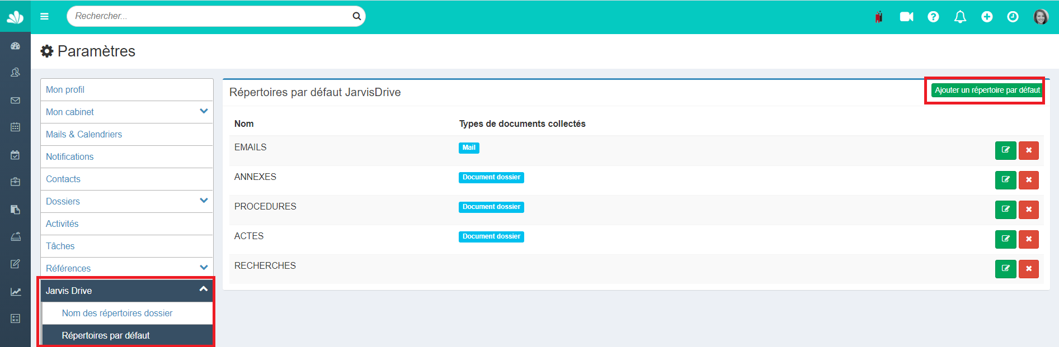
Task: Delete the RECHERCHES directory
Action: (1028, 269)
